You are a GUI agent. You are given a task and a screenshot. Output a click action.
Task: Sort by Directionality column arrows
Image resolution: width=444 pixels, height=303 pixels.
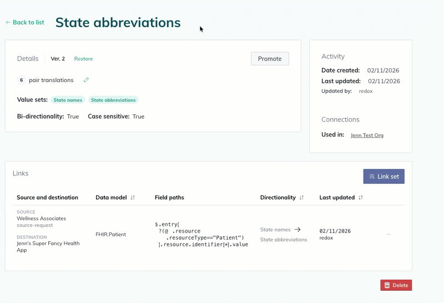(301, 198)
